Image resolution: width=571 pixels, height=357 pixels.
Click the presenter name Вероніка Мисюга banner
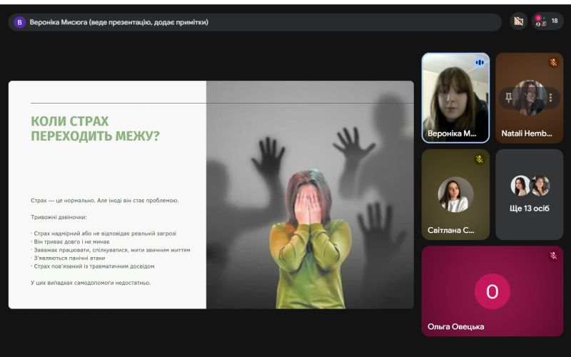[x=119, y=22]
